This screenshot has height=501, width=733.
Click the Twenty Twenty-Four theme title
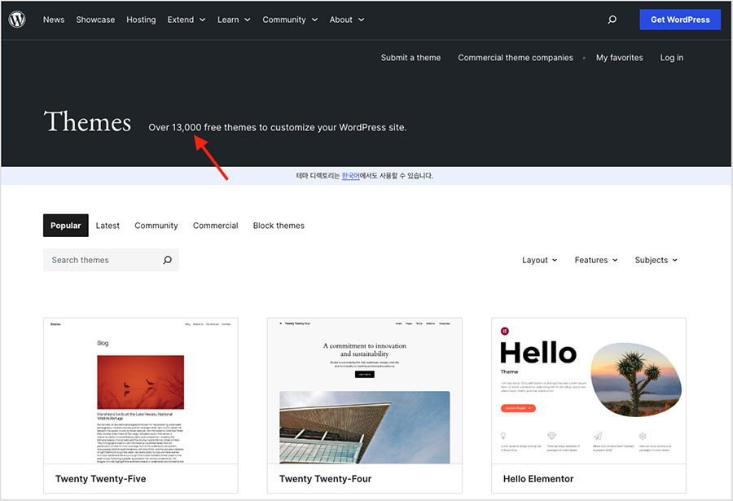(x=325, y=478)
